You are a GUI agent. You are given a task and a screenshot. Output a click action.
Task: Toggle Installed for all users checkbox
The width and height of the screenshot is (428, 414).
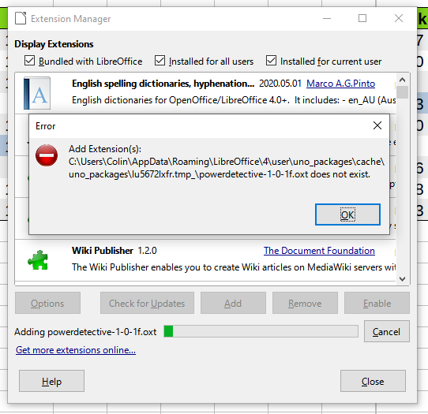tap(160, 61)
